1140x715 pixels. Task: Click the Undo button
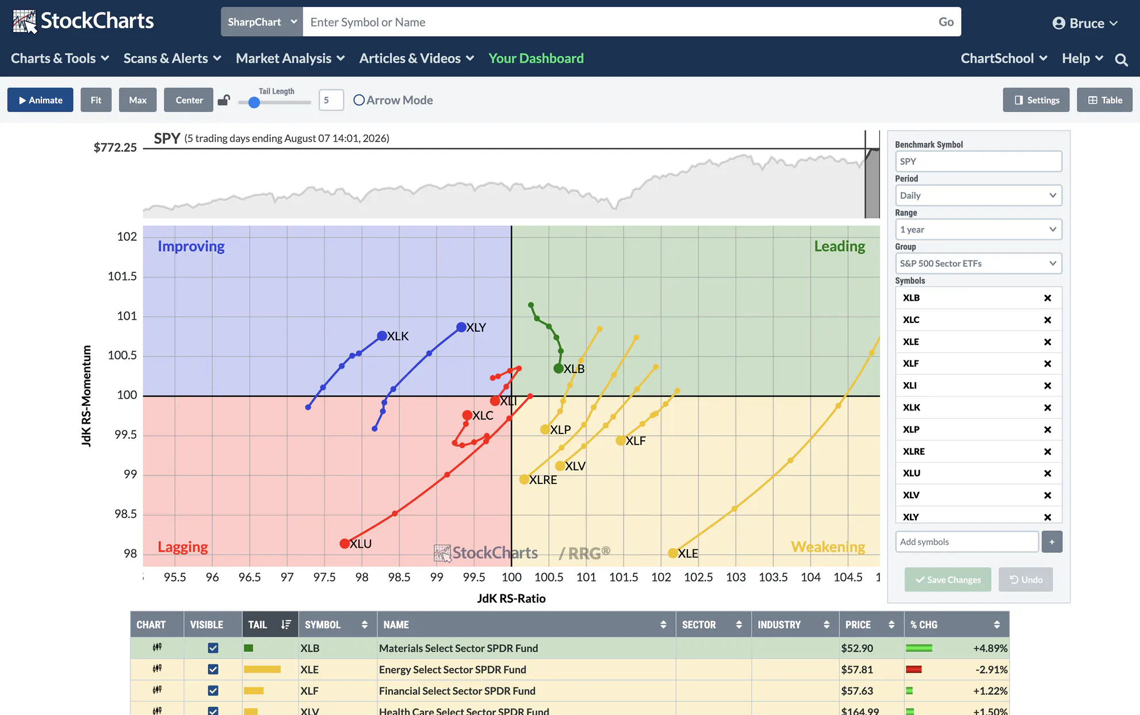click(1026, 579)
